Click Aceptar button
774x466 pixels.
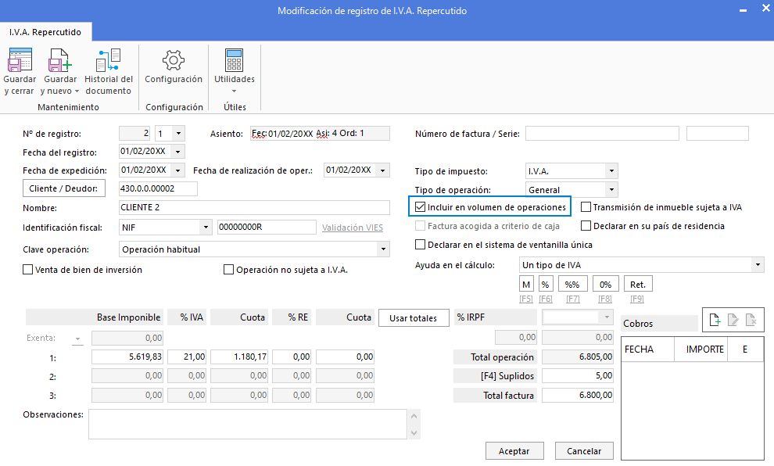pos(514,450)
